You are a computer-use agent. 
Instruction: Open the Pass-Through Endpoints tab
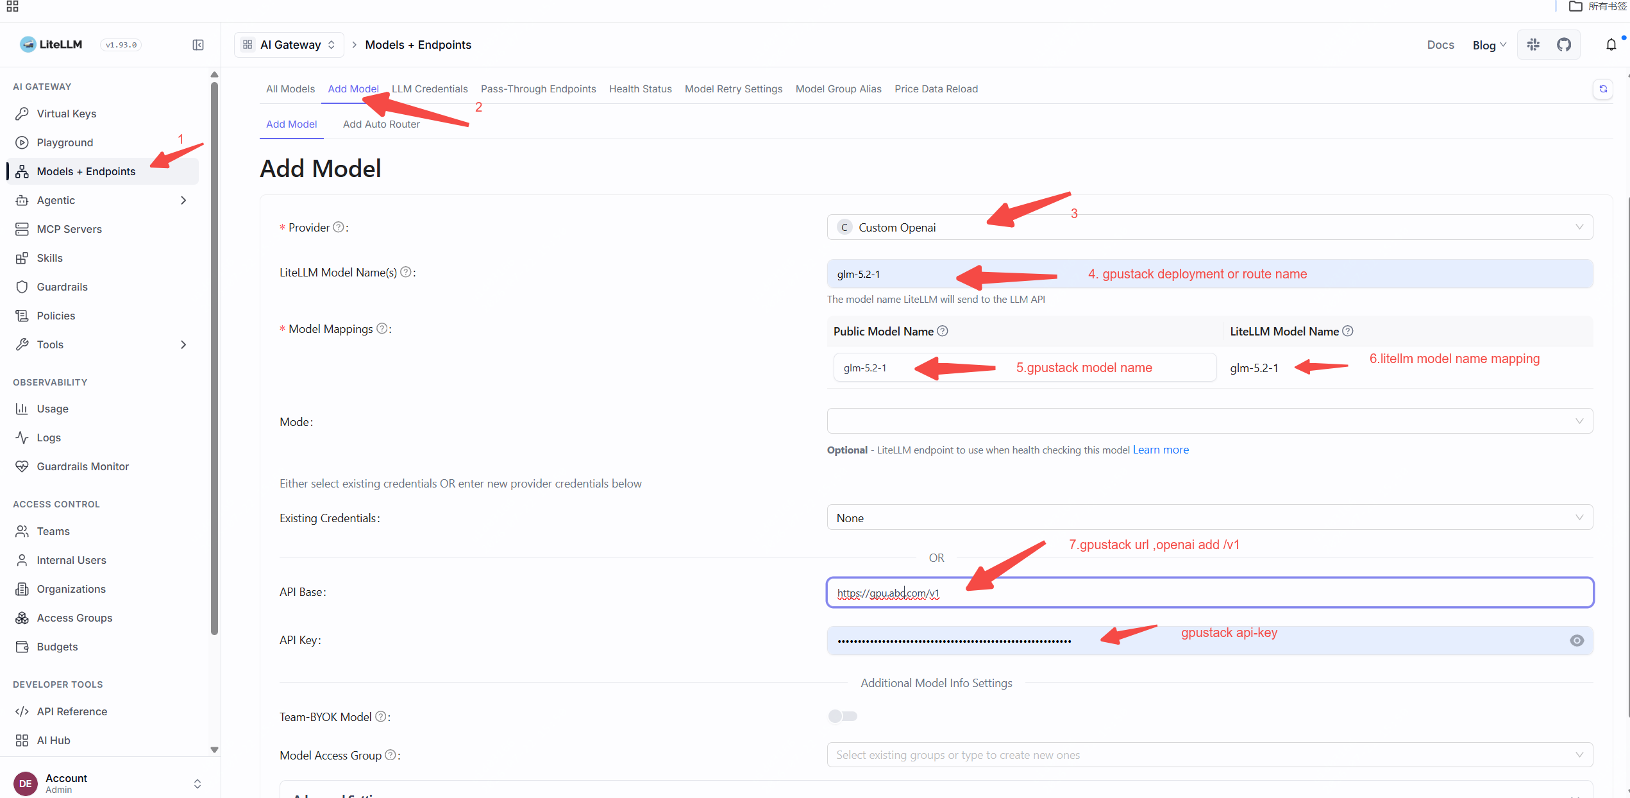pos(538,89)
